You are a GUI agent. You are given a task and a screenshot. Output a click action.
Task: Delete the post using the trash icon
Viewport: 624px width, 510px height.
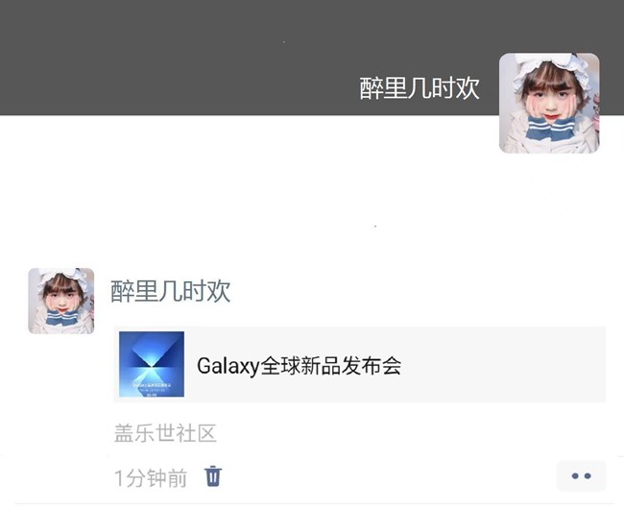[x=213, y=476]
